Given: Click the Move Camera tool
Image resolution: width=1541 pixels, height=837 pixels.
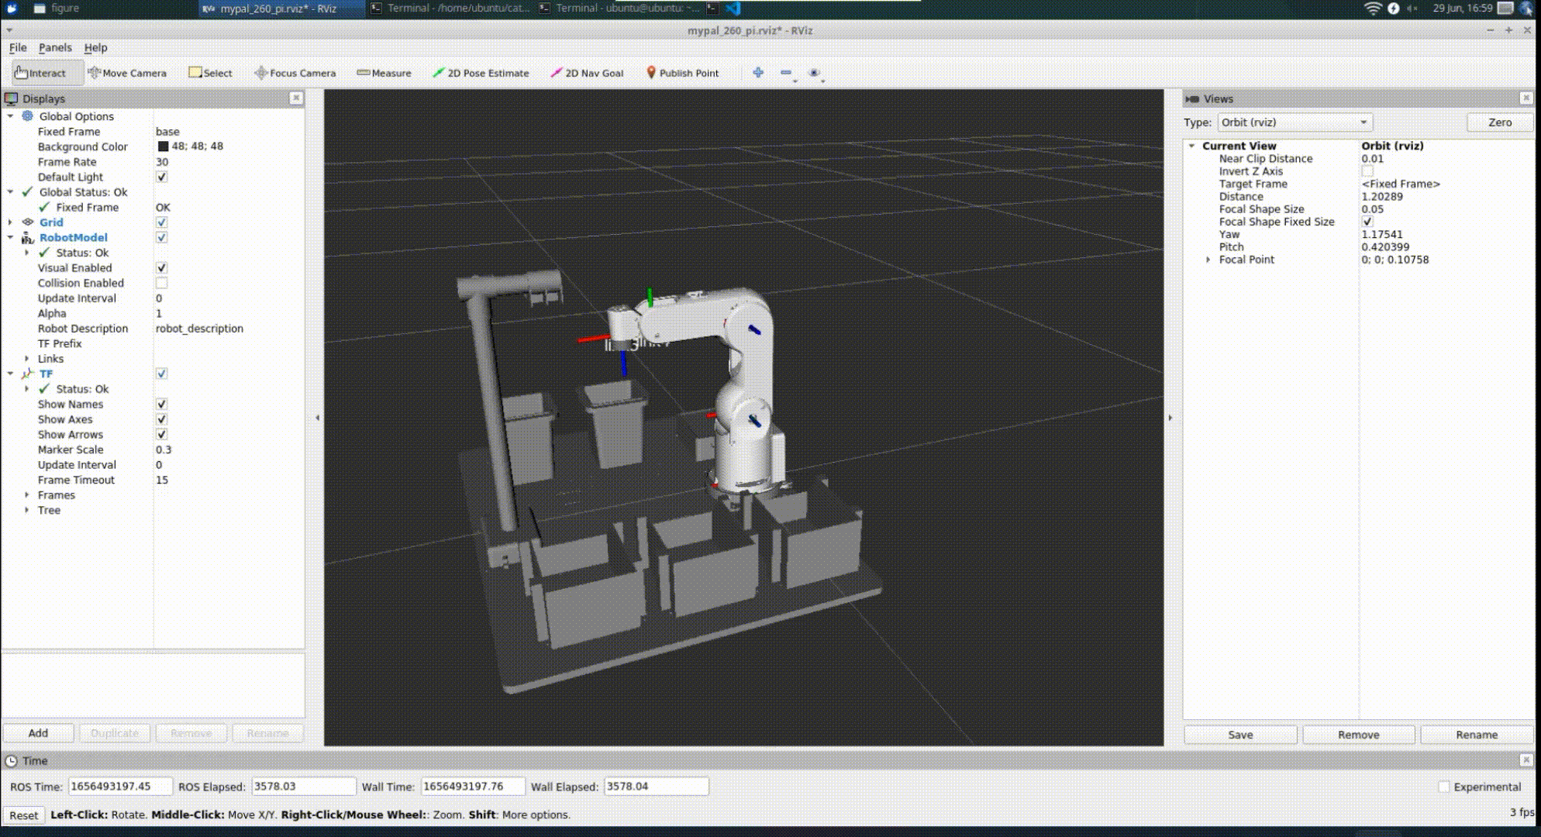Looking at the screenshot, I should pyautogui.click(x=126, y=72).
